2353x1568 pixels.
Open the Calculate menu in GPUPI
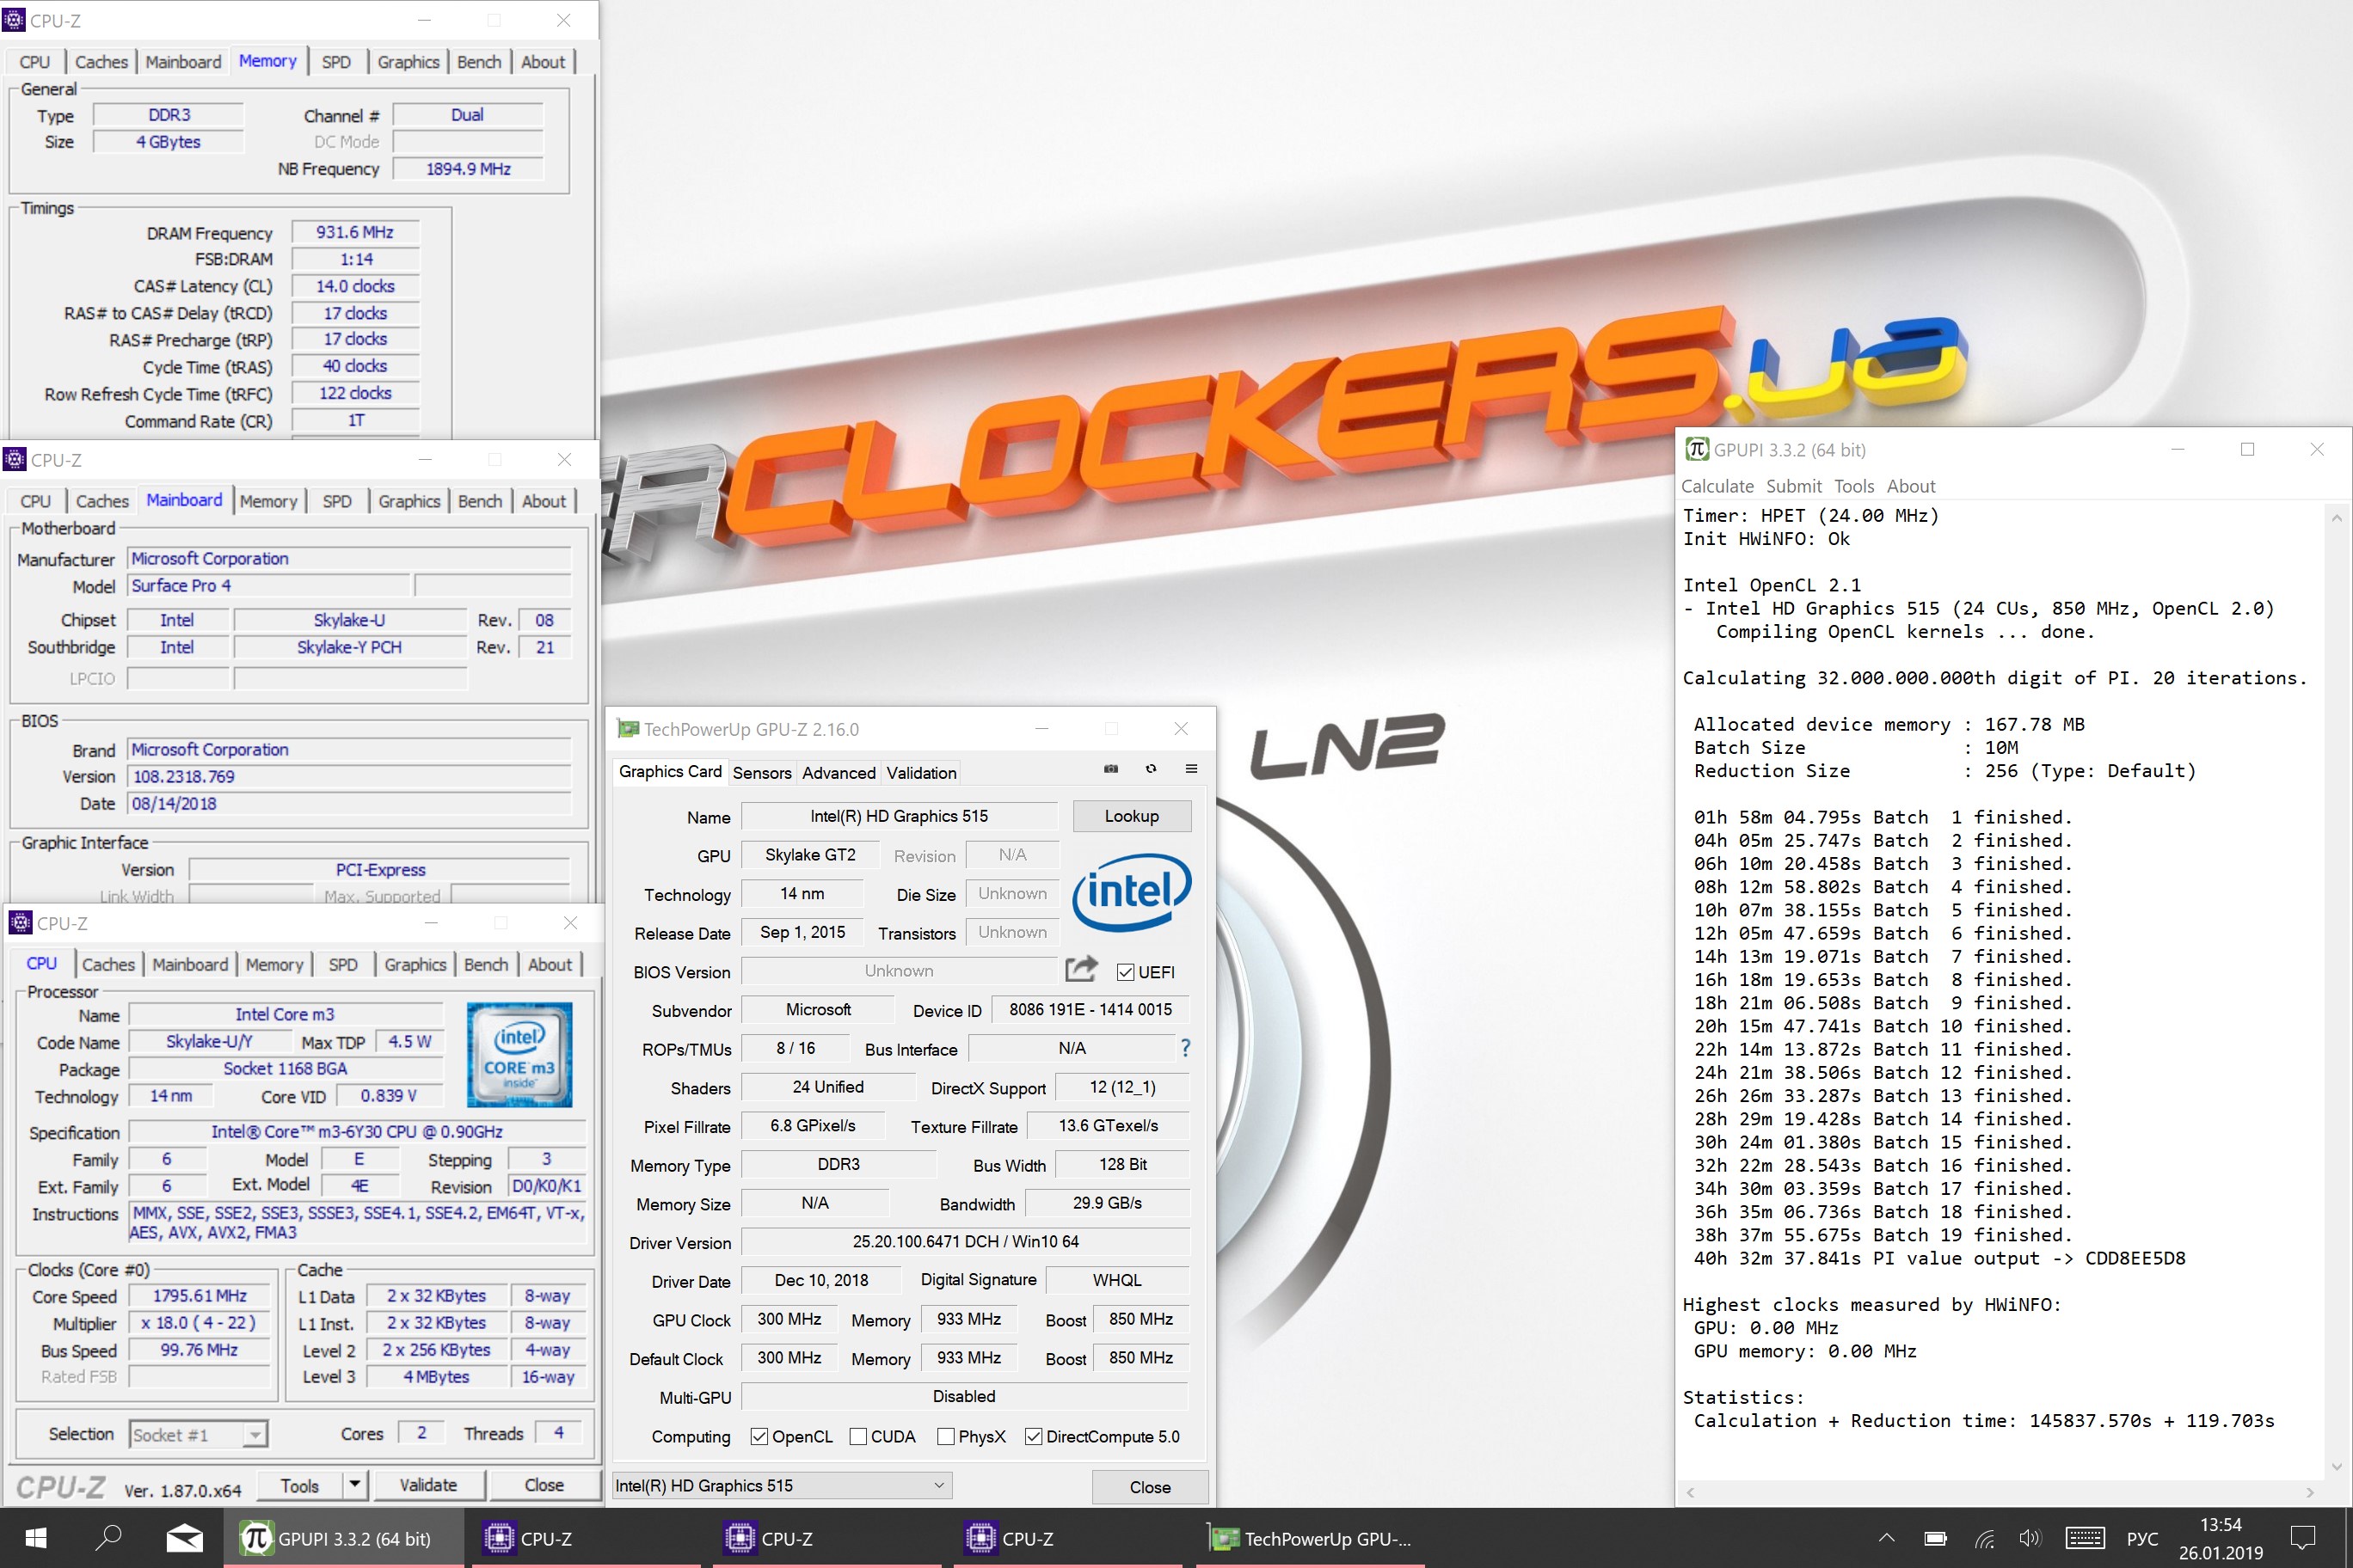coord(1717,486)
